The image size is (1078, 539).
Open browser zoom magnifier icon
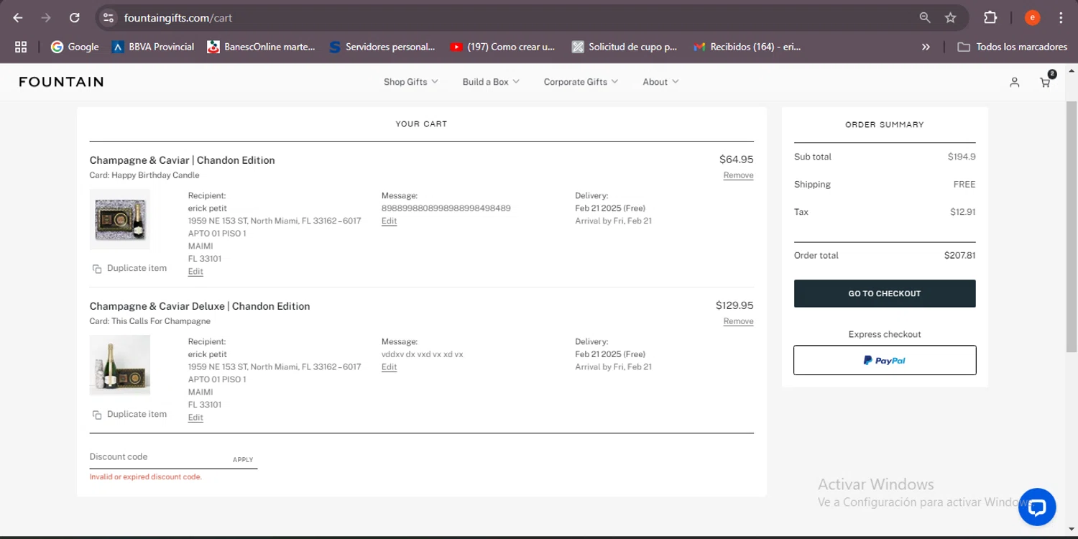point(925,18)
